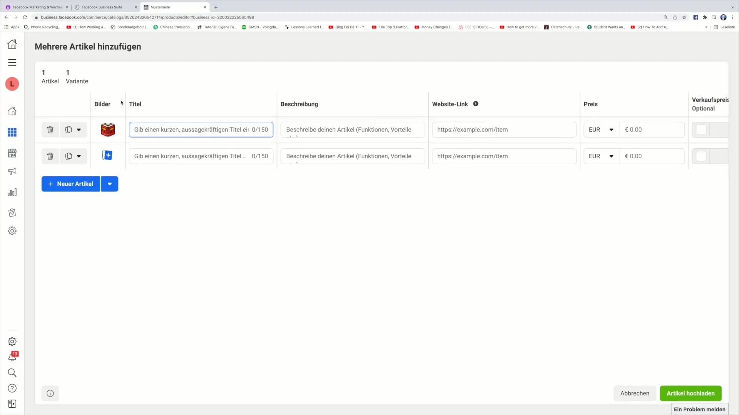Open Chrome three-dot menu
Viewport: 739px width, 415px height.
click(x=733, y=17)
